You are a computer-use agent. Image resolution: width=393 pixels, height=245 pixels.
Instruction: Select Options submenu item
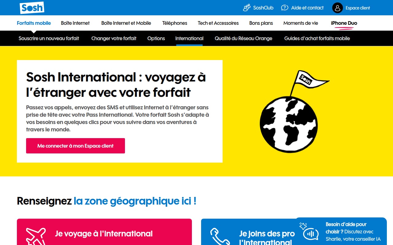(x=156, y=38)
